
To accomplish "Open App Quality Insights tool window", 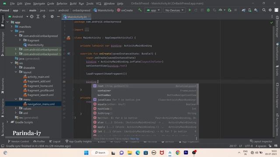I will coord(79,141).
